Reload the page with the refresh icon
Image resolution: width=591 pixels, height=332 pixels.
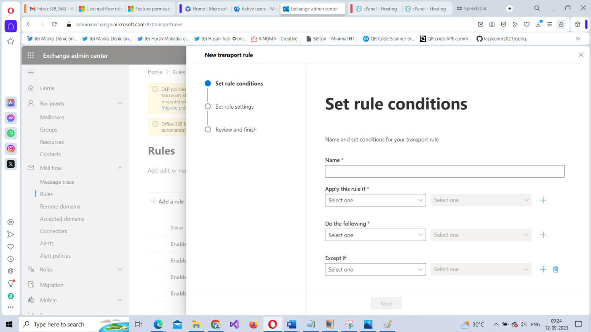coord(54,24)
